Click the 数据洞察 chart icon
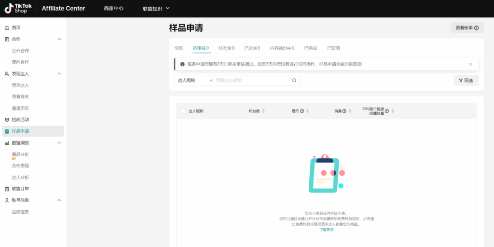 7,143
